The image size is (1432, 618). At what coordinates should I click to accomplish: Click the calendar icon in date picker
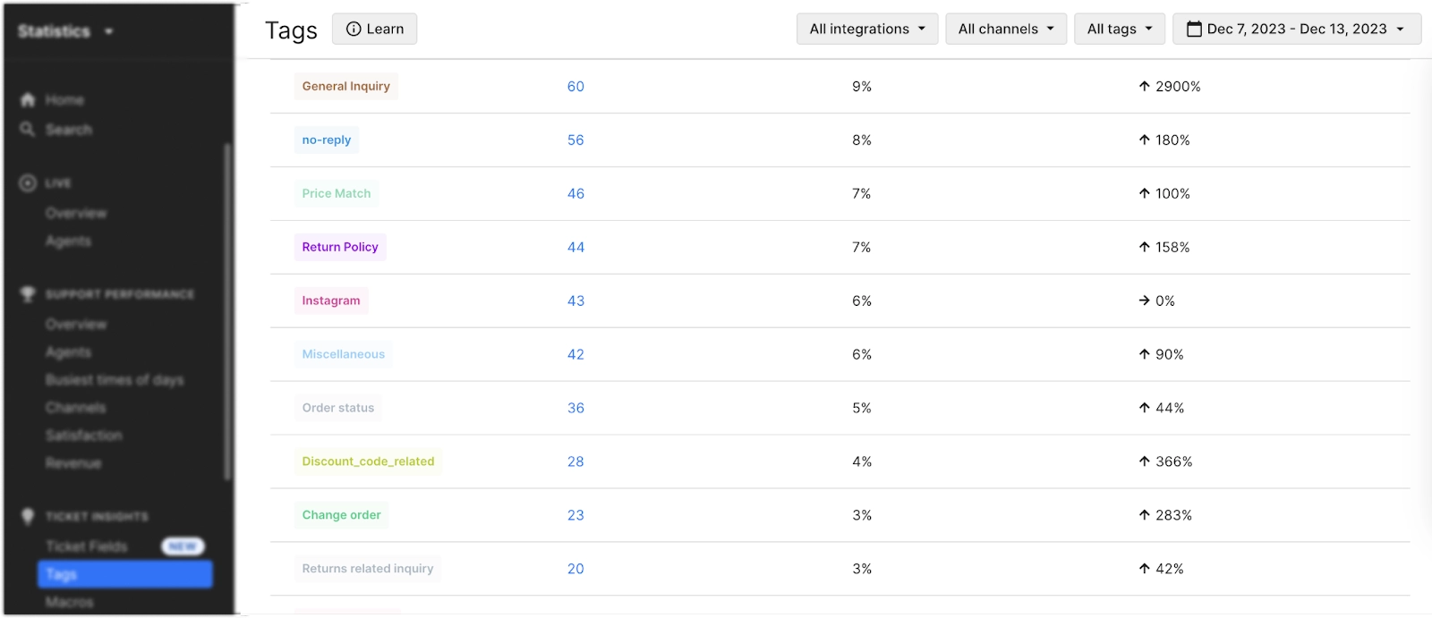click(x=1194, y=30)
